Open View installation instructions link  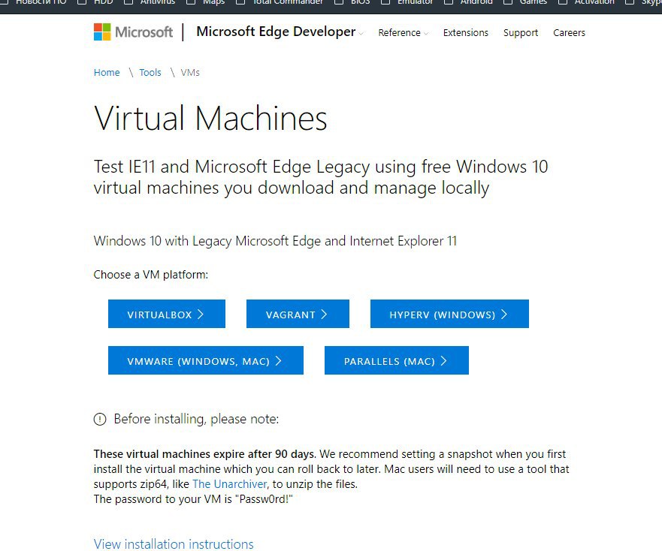[174, 543]
